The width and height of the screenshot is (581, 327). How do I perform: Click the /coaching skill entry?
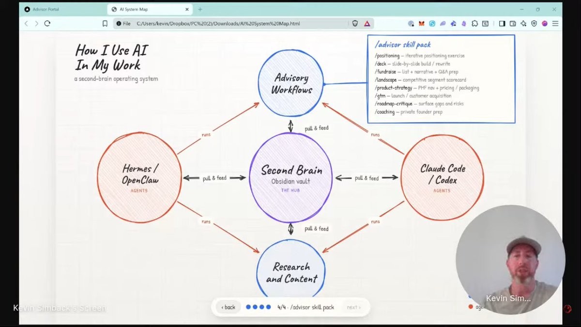[409, 112]
